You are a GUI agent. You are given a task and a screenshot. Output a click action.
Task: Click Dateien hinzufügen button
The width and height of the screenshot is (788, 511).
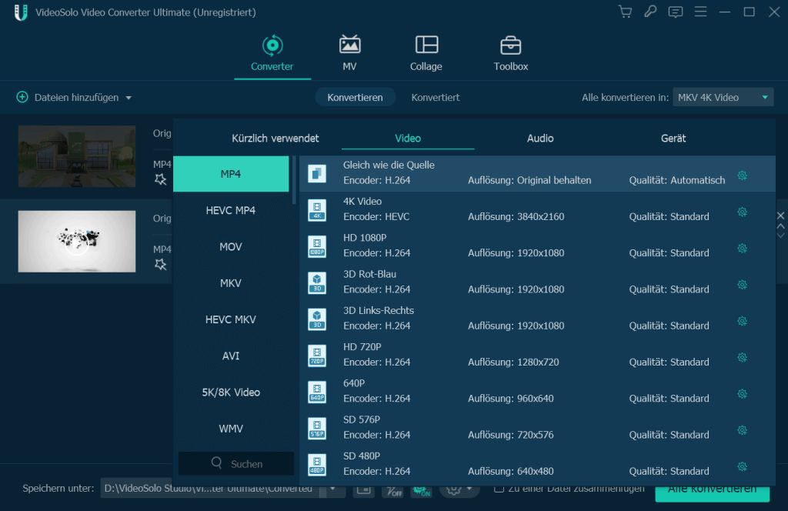68,97
